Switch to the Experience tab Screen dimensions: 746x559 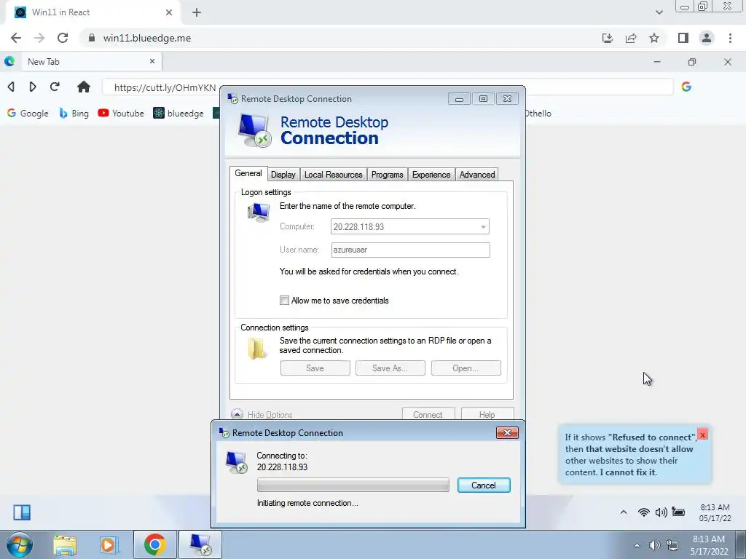point(431,175)
